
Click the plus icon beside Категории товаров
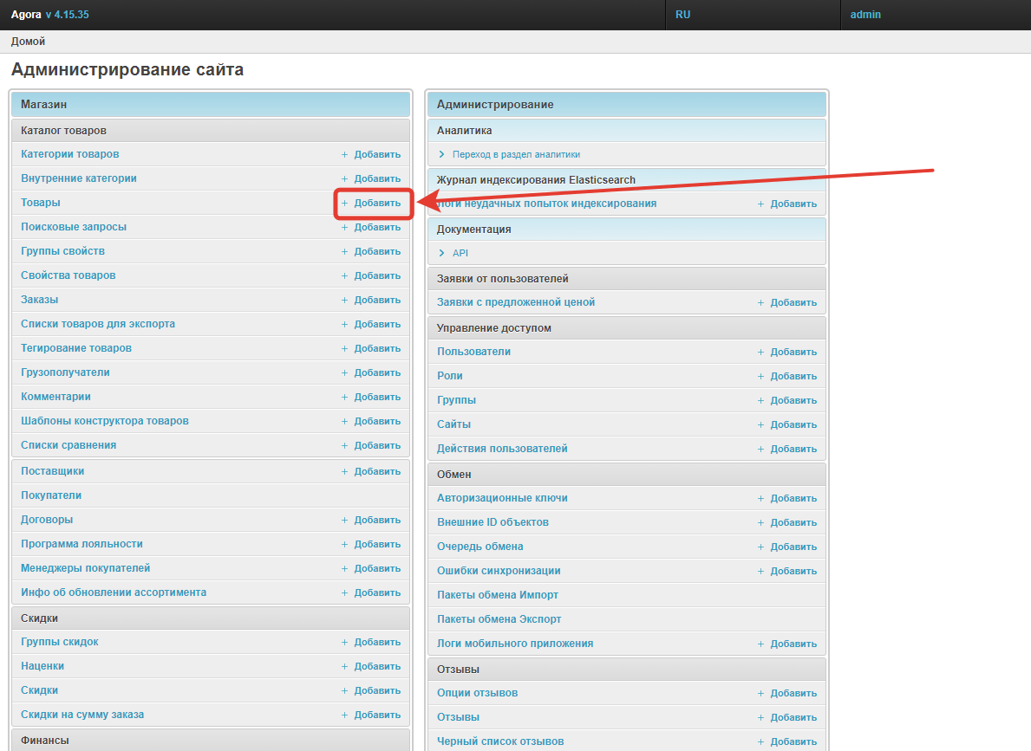coord(344,155)
